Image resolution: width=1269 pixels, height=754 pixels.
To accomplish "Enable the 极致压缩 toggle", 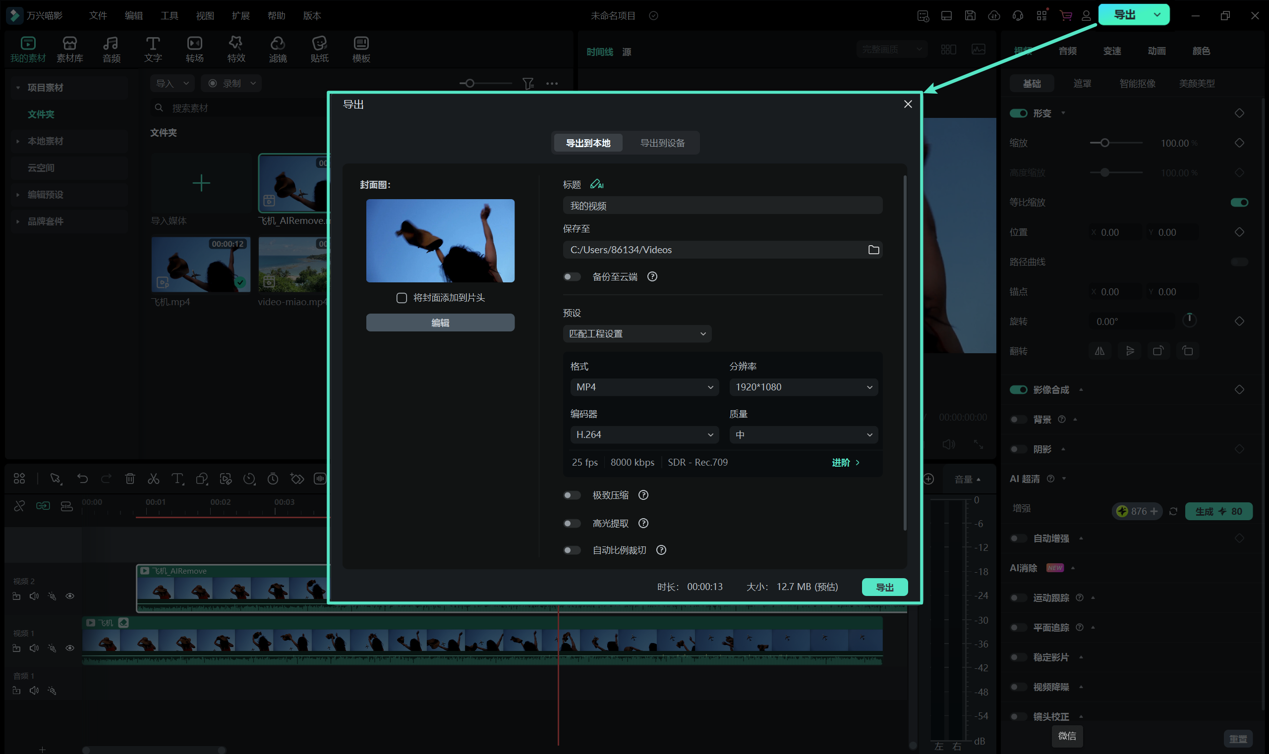I will click(x=572, y=495).
